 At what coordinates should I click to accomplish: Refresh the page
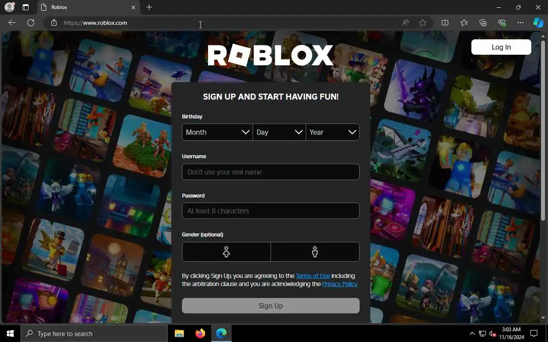pyautogui.click(x=31, y=23)
